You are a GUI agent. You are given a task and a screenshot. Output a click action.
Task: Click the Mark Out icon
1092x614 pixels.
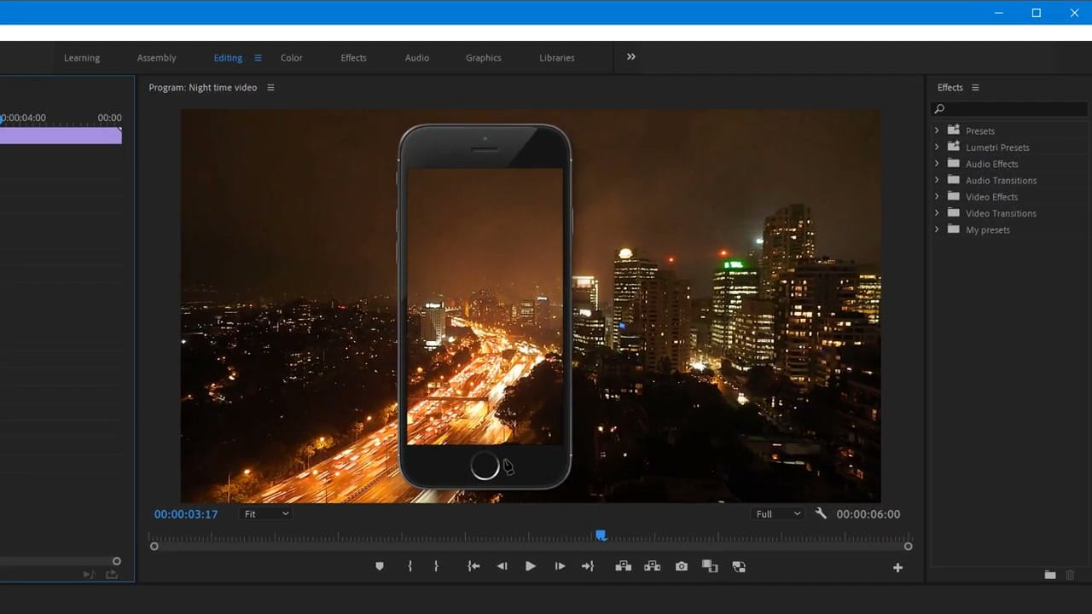tap(436, 565)
